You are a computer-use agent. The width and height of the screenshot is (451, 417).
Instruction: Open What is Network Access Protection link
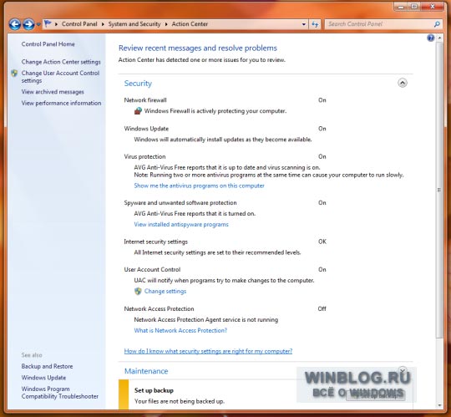point(180,330)
